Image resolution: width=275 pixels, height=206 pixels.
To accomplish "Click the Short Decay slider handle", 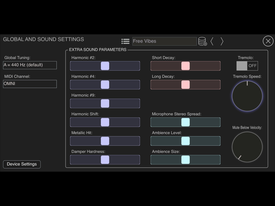I will click(x=186, y=66).
